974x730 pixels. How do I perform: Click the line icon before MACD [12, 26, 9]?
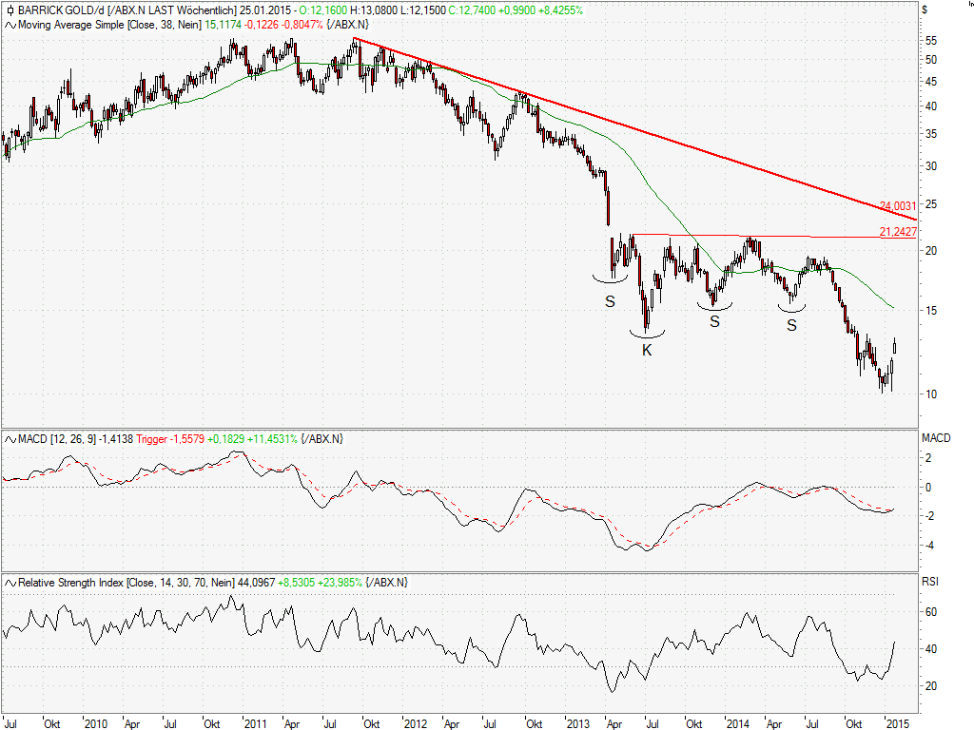point(10,439)
